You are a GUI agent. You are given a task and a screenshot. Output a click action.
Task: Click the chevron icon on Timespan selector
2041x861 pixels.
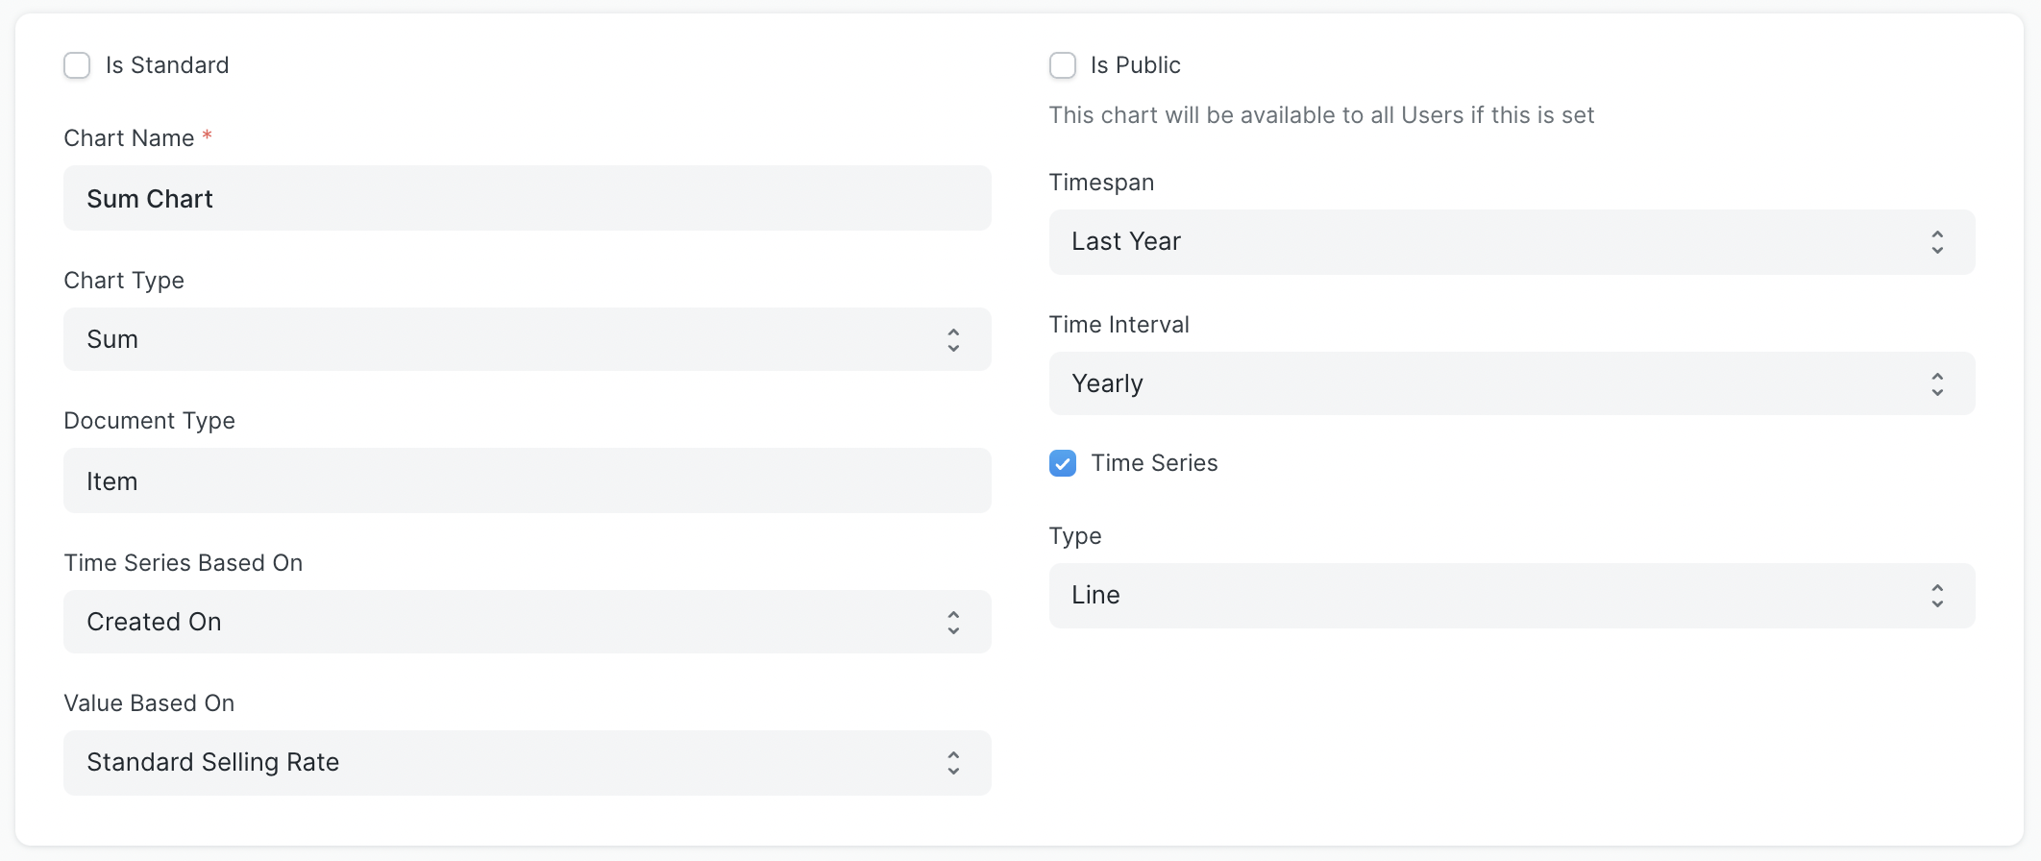1938,242
